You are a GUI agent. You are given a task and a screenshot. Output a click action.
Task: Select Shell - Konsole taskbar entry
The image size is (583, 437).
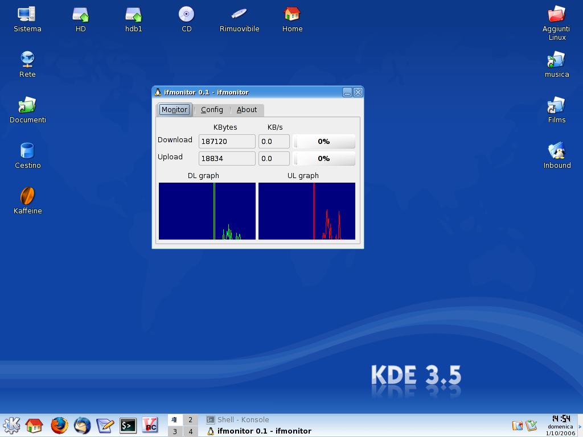tap(238, 419)
